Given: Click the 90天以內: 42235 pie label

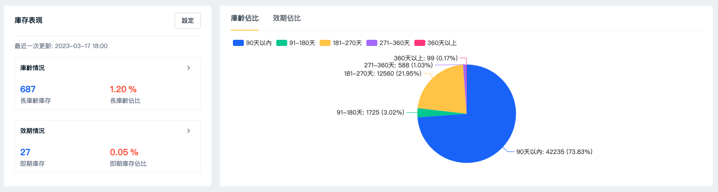Looking at the screenshot, I should [554, 152].
